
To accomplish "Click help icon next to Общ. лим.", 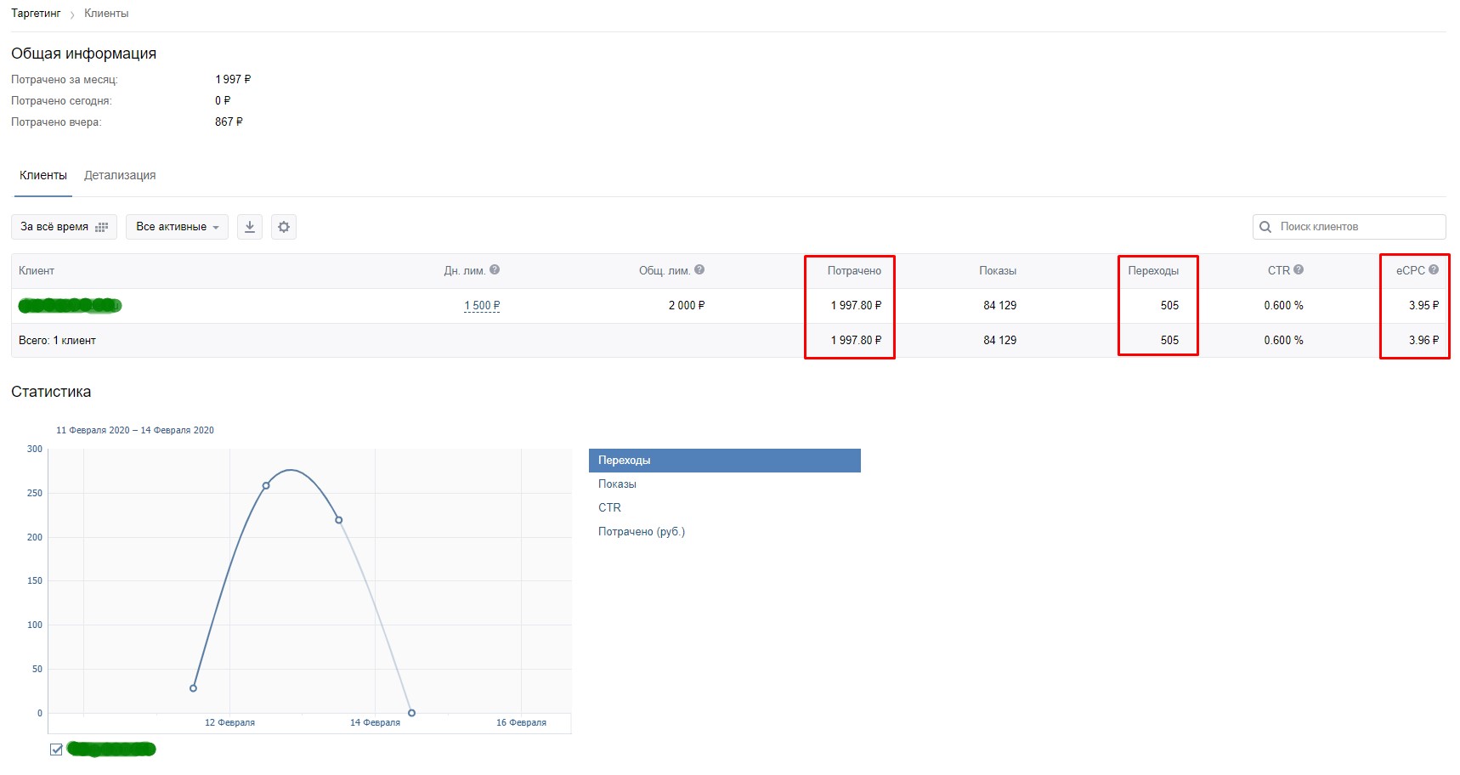I will [699, 269].
